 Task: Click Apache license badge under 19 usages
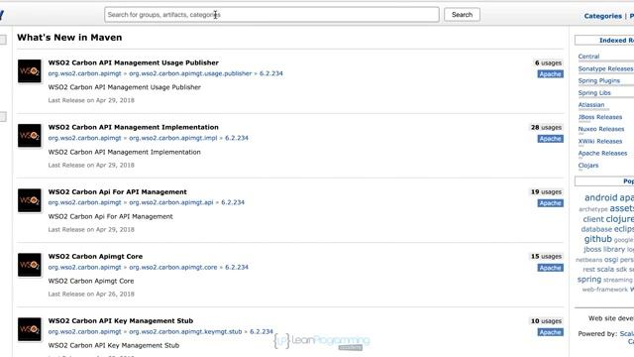[551, 203]
